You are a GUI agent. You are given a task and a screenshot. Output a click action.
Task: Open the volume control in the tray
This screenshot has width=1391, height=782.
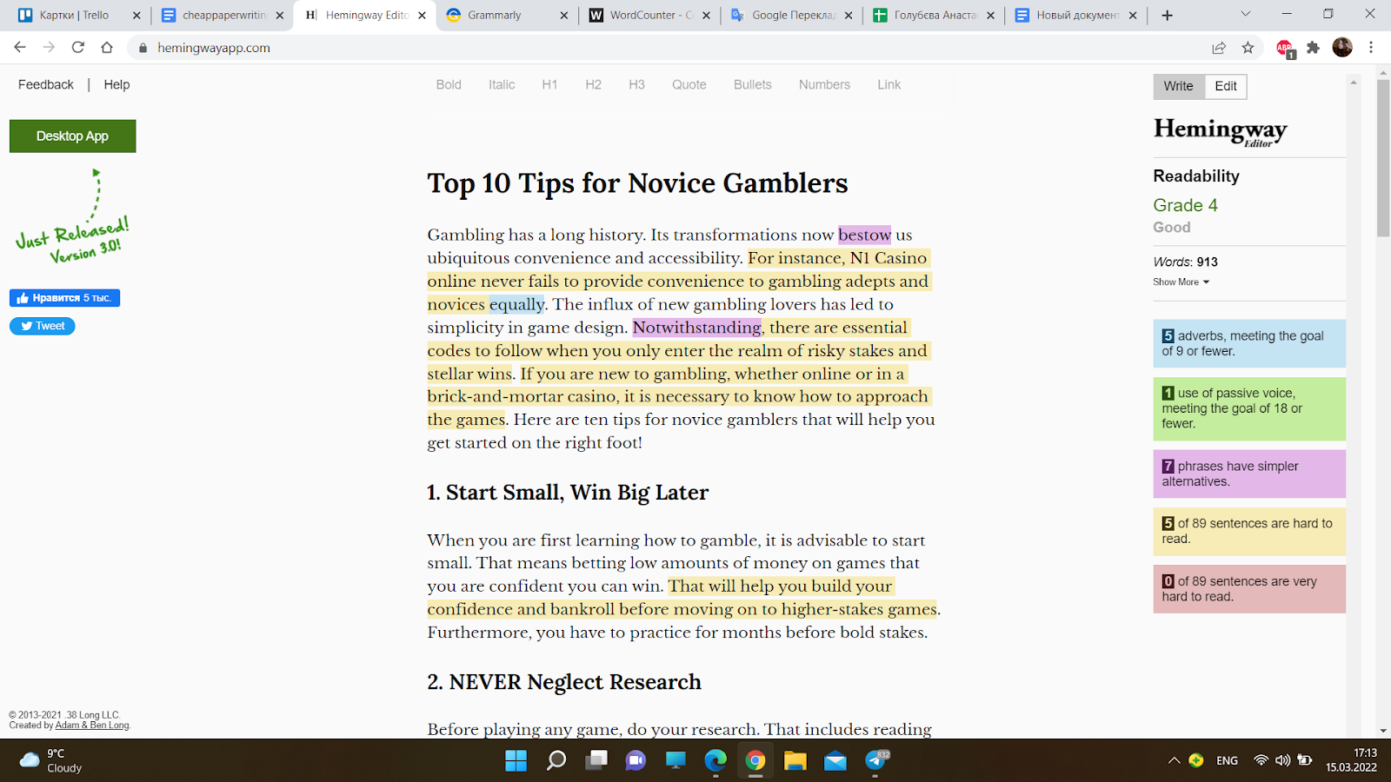(1282, 761)
